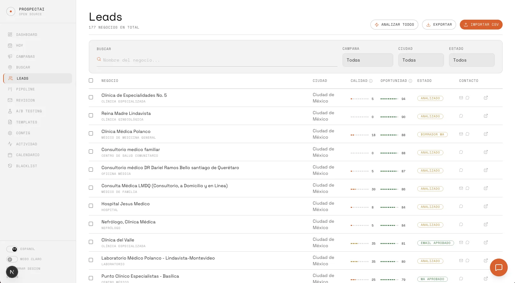Open external link for Clínica del Valle
The height and width of the screenshot is (283, 515).
pos(486,242)
